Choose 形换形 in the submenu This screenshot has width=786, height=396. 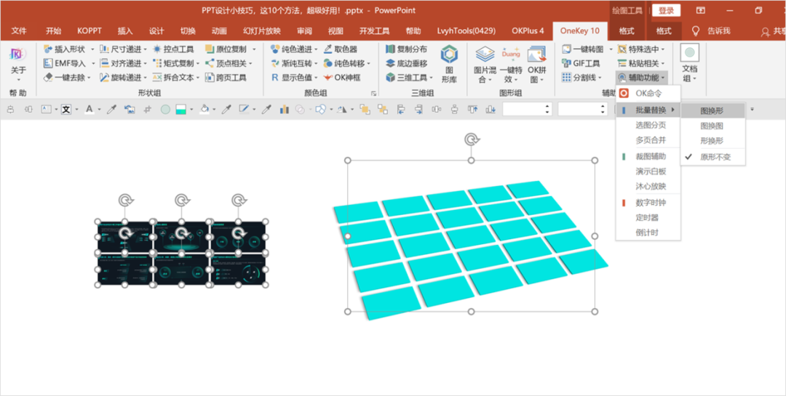click(712, 141)
